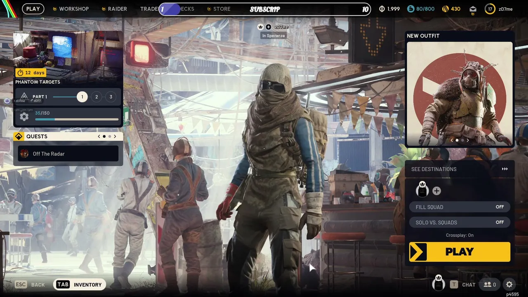528x297 pixels.
Task: Select stage 3 on Part 1 track
Action: [111, 97]
